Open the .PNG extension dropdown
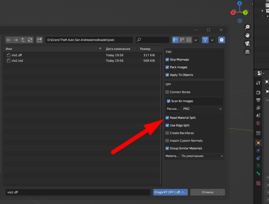The width and height of the screenshot is (269, 204). pyautogui.click(x=201, y=109)
